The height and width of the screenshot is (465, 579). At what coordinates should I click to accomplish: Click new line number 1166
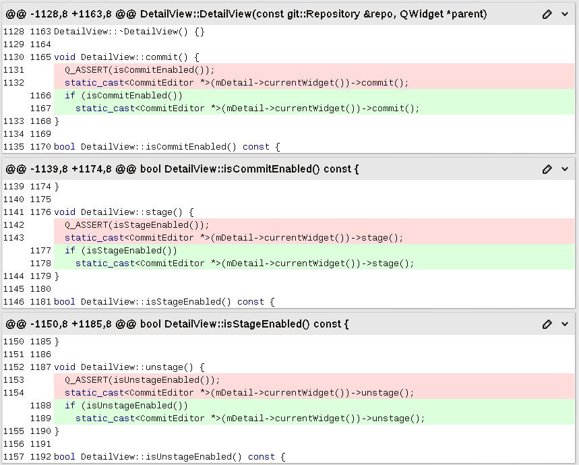point(40,96)
